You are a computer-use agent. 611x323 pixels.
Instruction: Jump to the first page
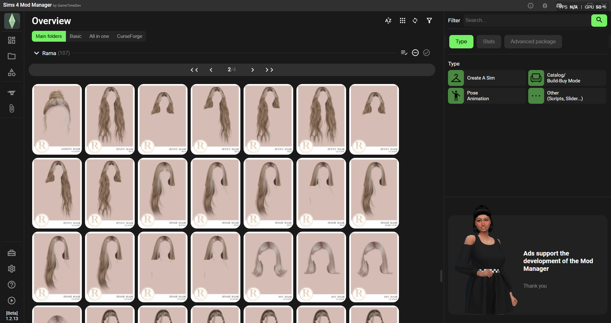pyautogui.click(x=194, y=70)
